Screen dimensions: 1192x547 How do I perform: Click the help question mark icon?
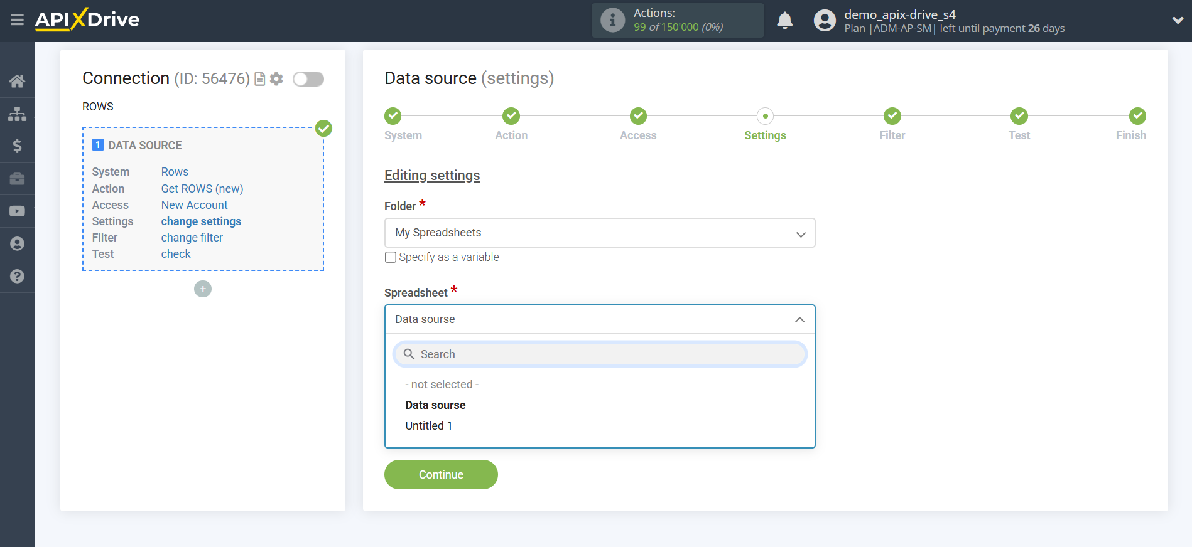coord(17,277)
